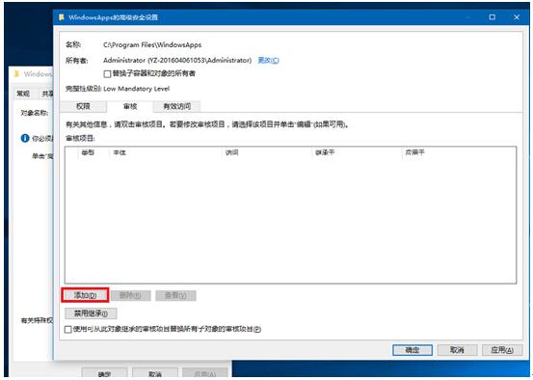This screenshot has height=380, width=533.
Task: Click folder icon of background Windows properties window
Action: pyautogui.click(x=16, y=73)
